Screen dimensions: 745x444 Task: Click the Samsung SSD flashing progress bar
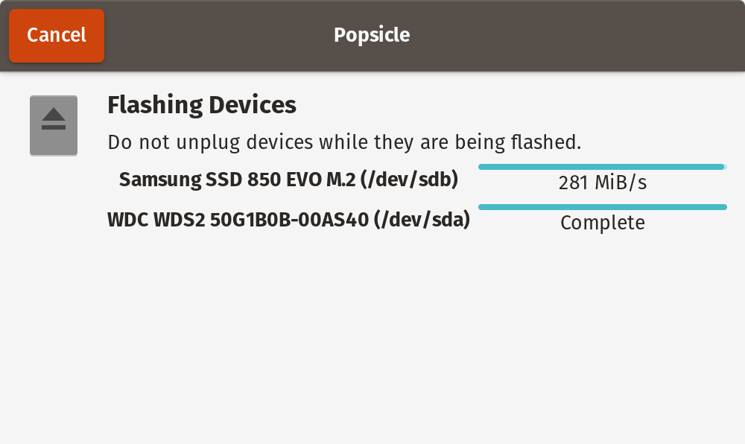600,167
